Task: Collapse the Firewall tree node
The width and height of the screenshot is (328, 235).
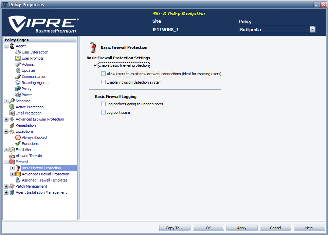Action: (x=6, y=162)
